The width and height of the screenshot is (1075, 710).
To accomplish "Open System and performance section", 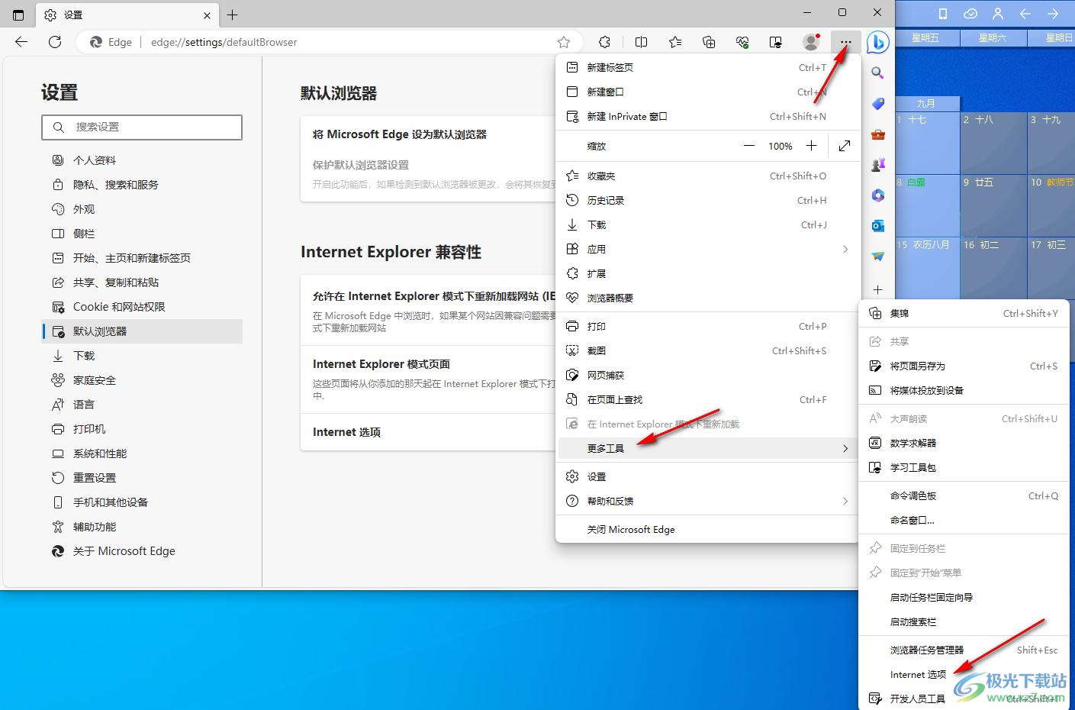I will pos(142,453).
